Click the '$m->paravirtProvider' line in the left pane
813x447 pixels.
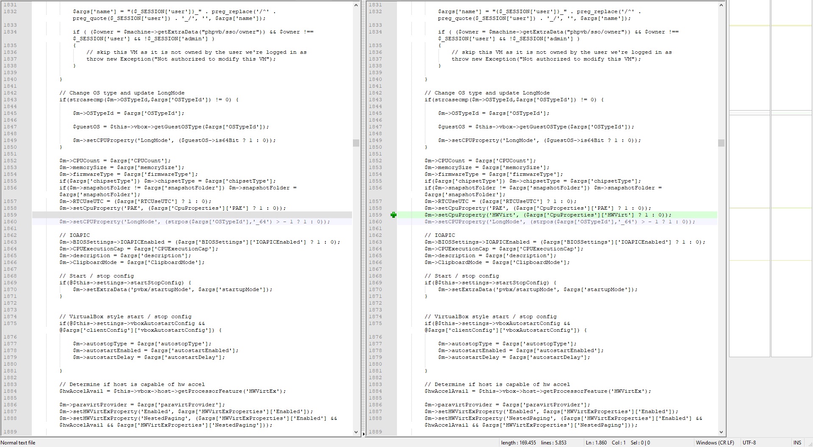click(x=142, y=405)
